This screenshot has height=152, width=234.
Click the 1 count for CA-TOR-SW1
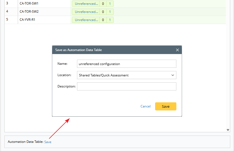110,4
